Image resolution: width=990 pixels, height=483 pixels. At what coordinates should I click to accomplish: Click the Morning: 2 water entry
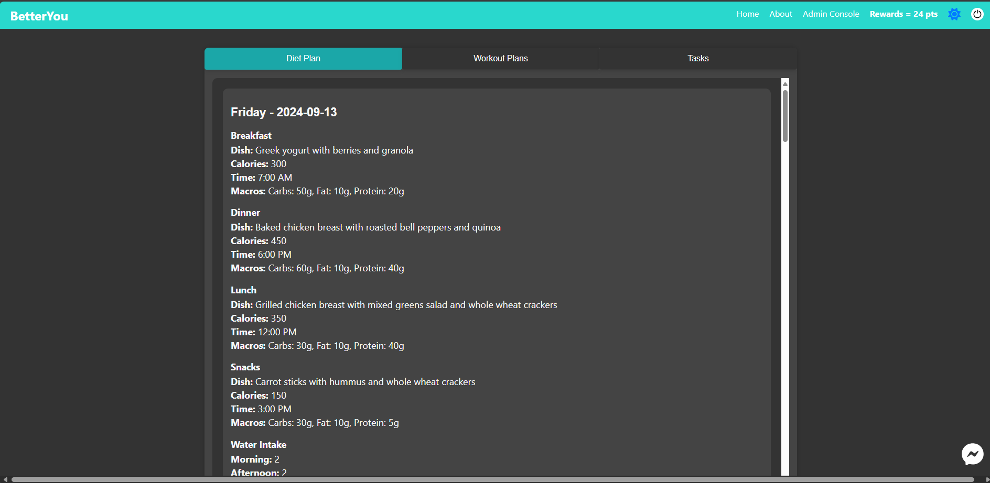tap(255, 459)
